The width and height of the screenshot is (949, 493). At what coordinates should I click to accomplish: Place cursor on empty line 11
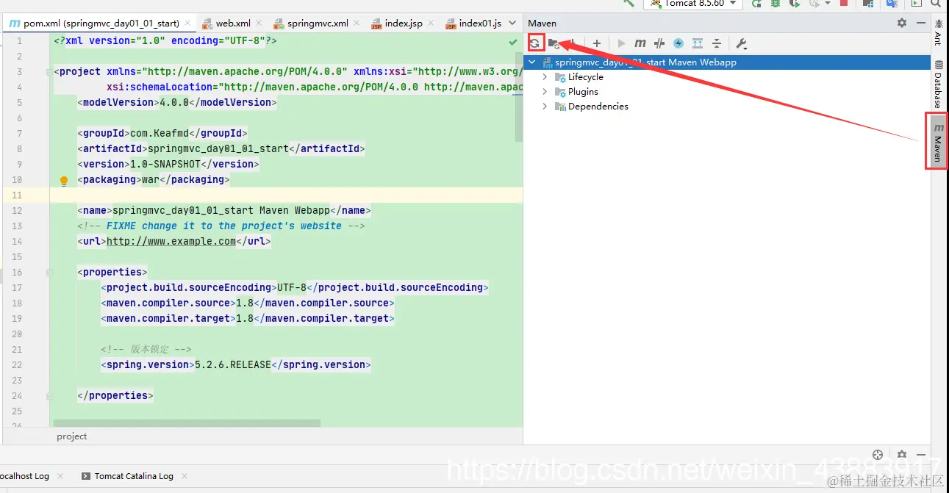[x=287, y=195]
